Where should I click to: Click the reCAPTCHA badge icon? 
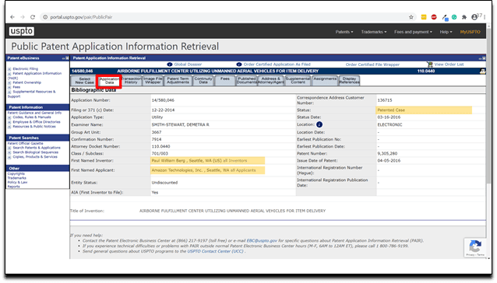pos(475,246)
